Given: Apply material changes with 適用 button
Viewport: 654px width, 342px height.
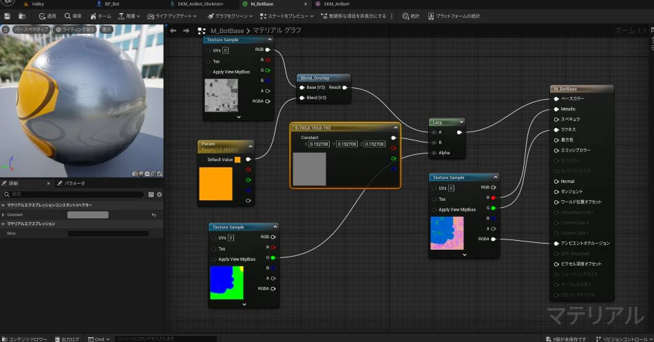Looking at the screenshot, I should pyautogui.click(x=47, y=16).
